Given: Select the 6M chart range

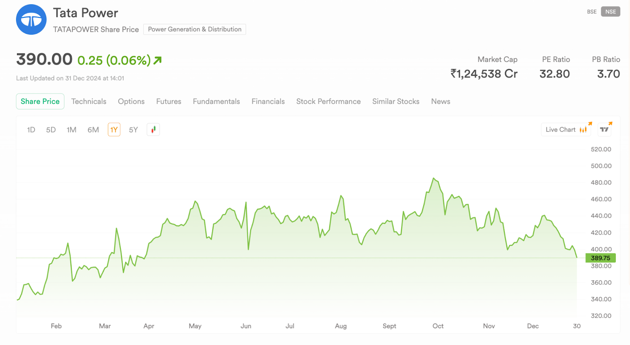Looking at the screenshot, I should [x=93, y=130].
